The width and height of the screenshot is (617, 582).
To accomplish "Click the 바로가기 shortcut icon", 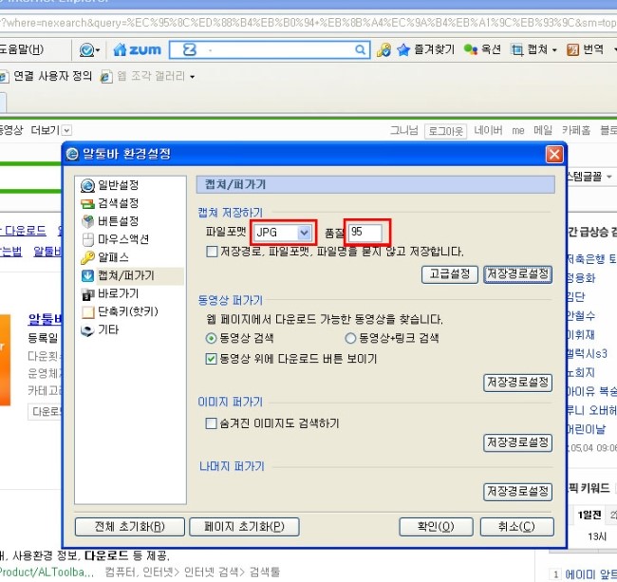I will 88,294.
